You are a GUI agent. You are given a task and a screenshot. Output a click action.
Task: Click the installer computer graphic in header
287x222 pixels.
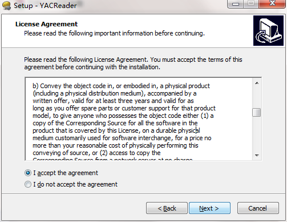coord(268,30)
